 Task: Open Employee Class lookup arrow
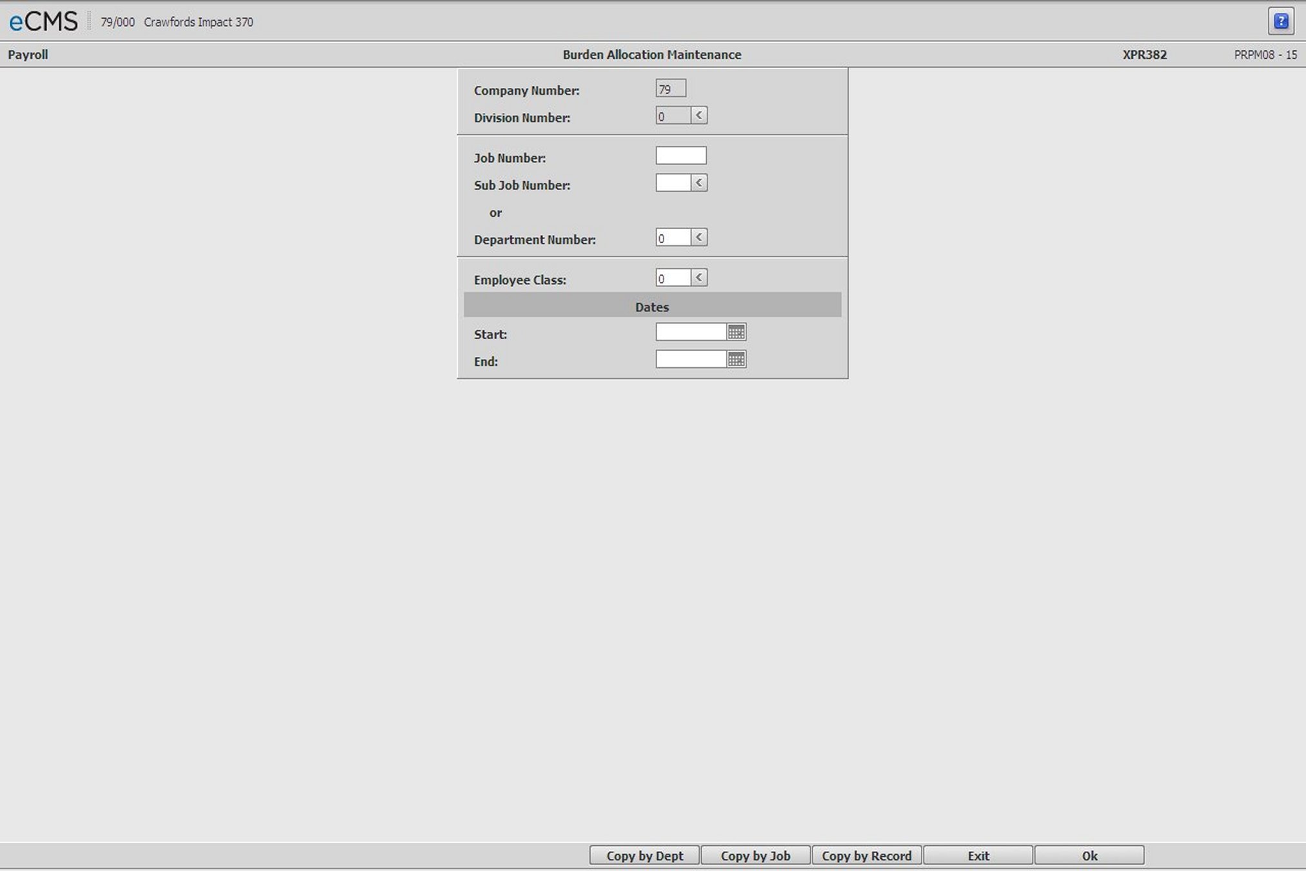point(698,277)
